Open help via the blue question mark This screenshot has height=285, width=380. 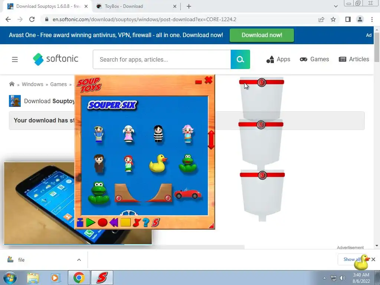146,223
